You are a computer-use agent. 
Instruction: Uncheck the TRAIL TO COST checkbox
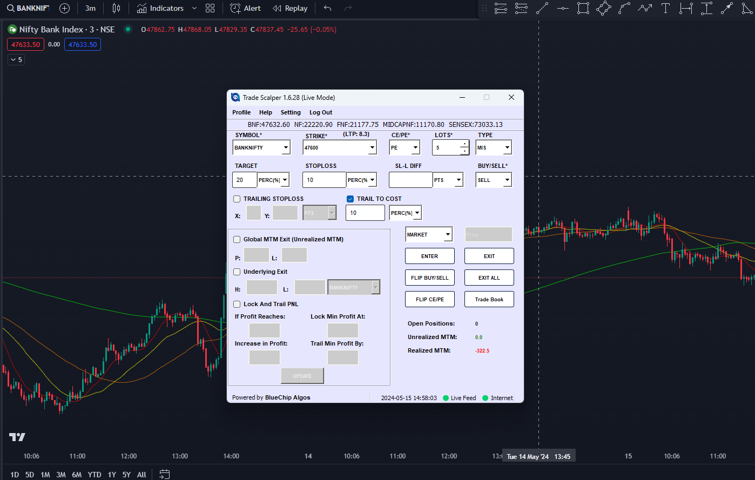(350, 199)
